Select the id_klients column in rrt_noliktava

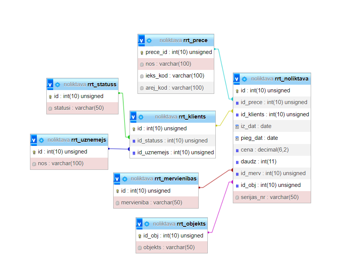(x=275, y=114)
